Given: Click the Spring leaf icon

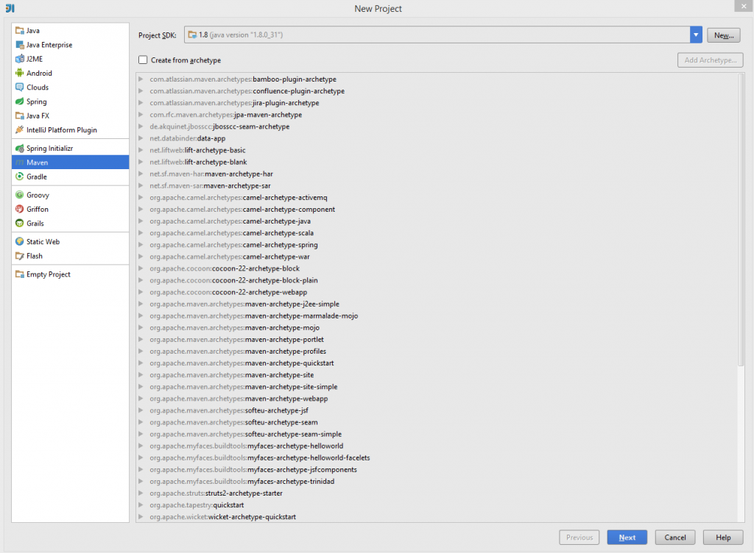Looking at the screenshot, I should point(20,101).
